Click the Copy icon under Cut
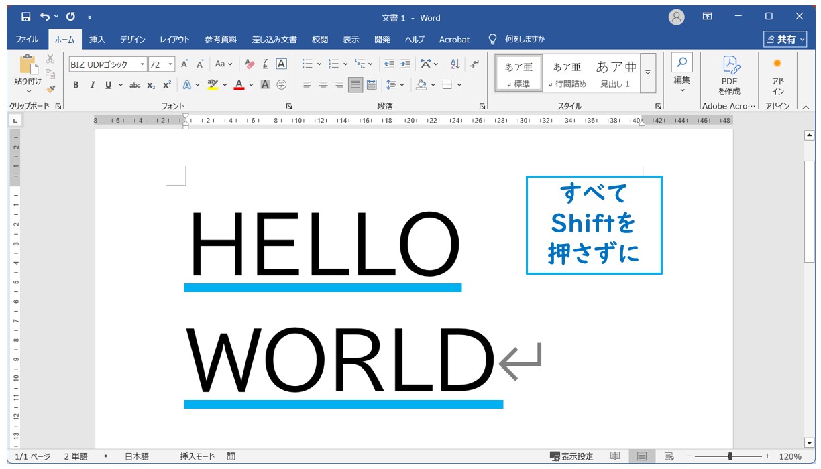This screenshot has width=821, height=469. pyautogui.click(x=50, y=74)
